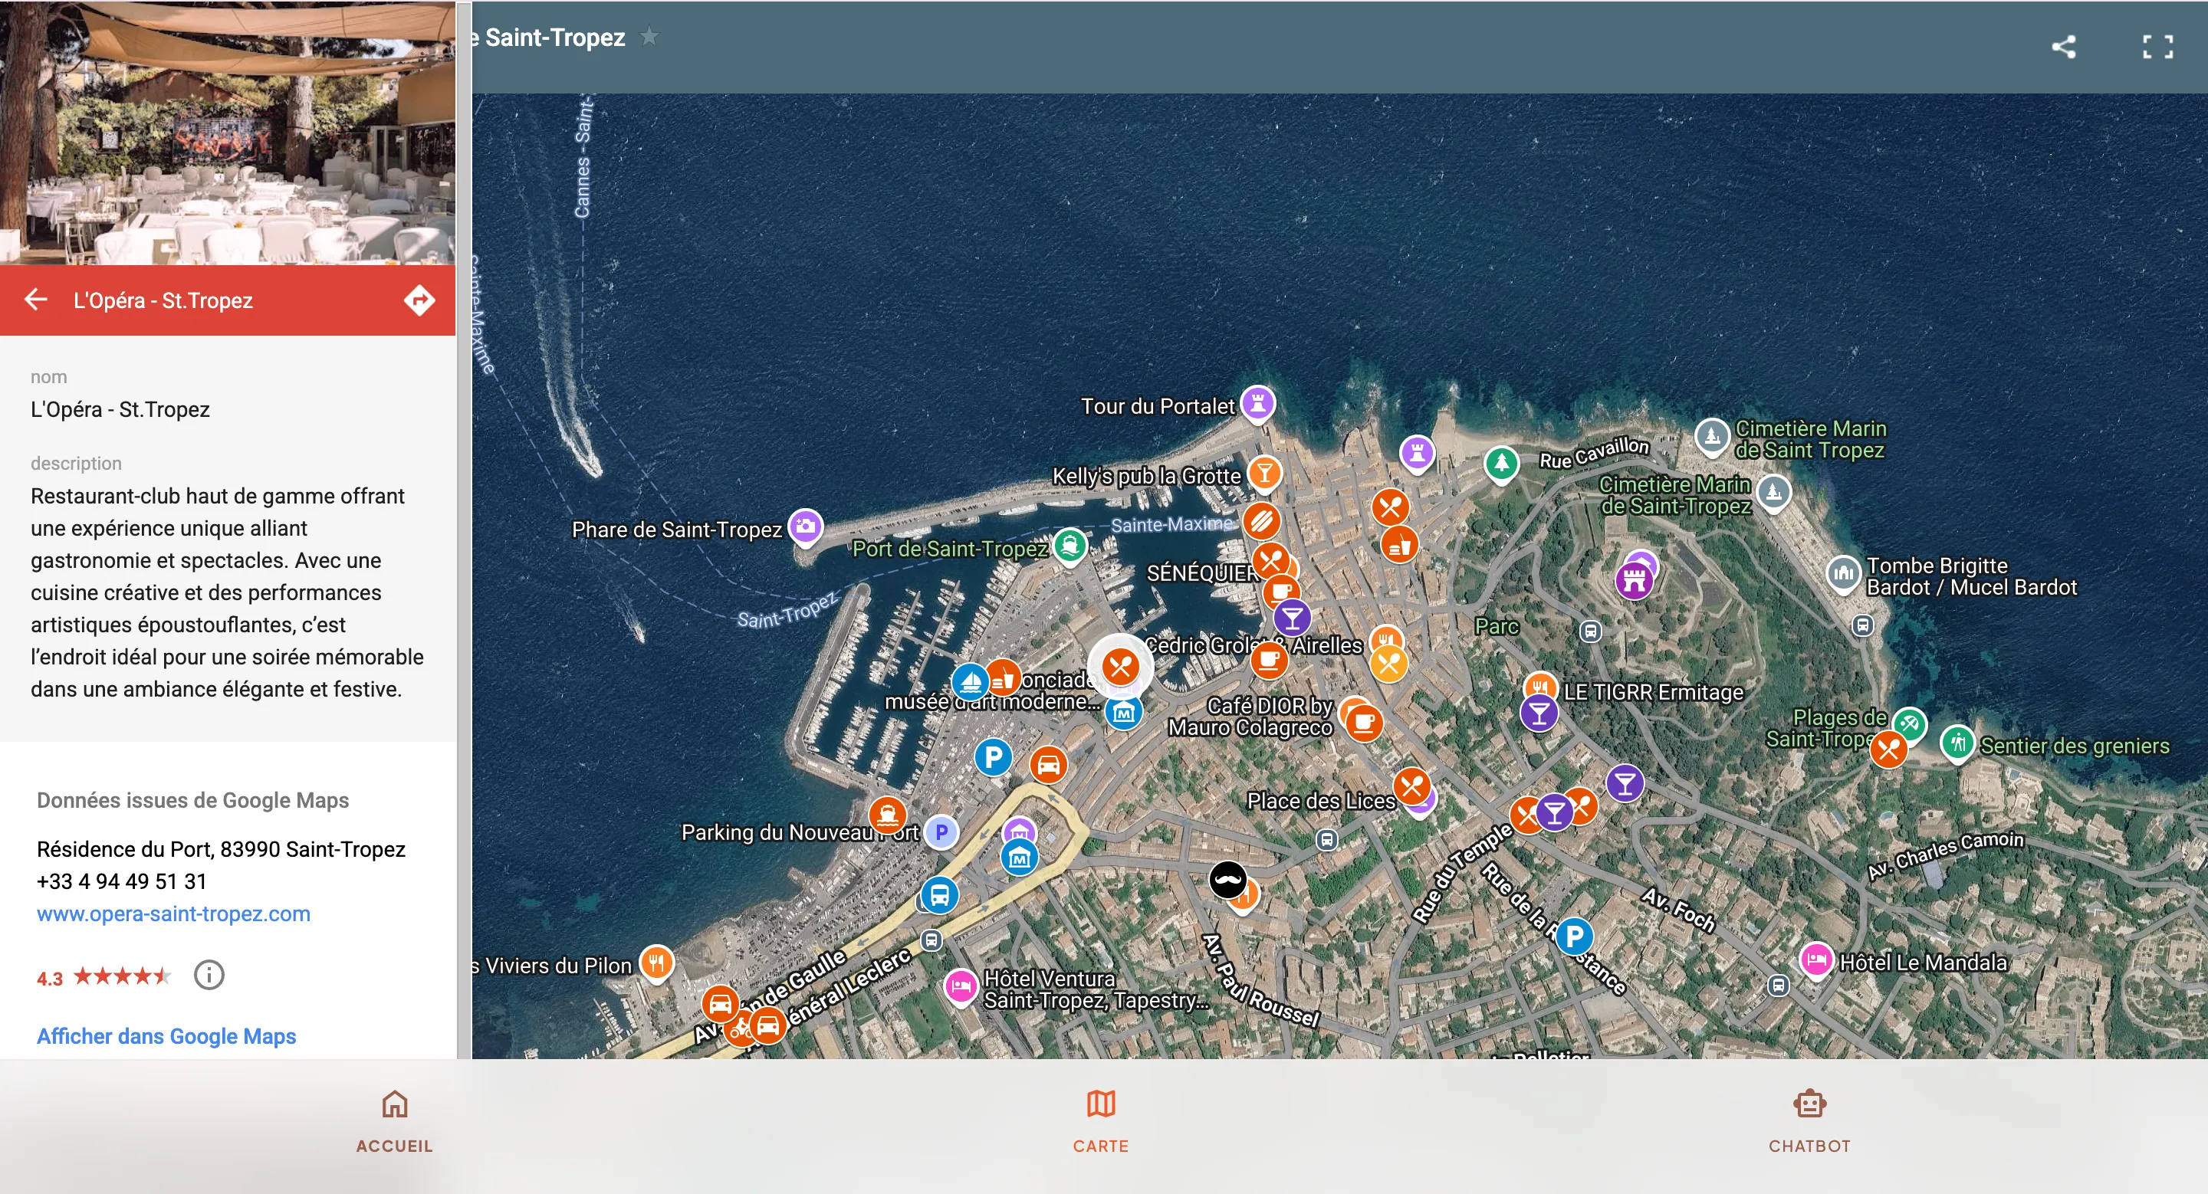The width and height of the screenshot is (2208, 1194).
Task: Select the black mustache marker
Action: pos(1227,880)
